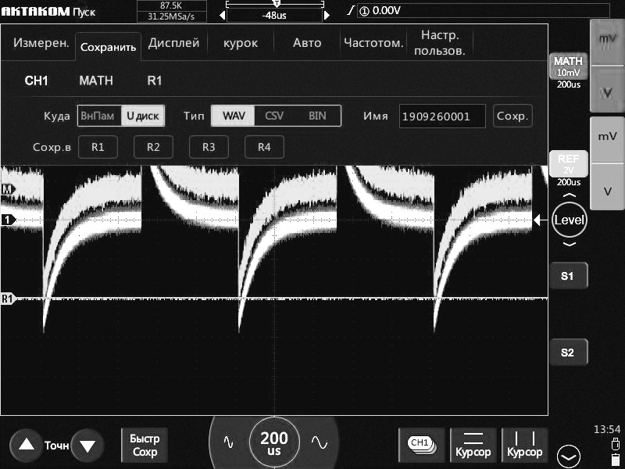Screen dimensions: 625x469
Task: Click the fine-adjust up arrow button
Action: click(x=27, y=445)
